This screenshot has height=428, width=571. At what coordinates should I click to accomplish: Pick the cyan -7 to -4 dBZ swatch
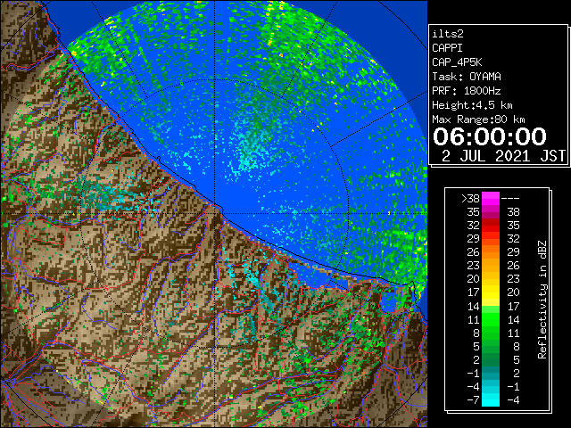491,399
